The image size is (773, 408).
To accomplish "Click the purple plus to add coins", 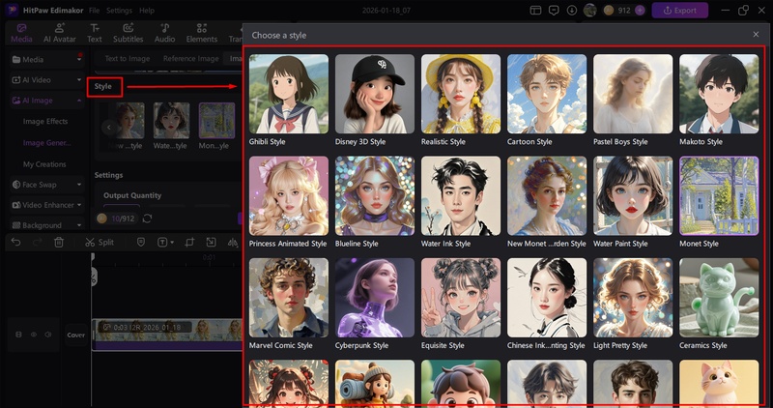I will (x=640, y=11).
